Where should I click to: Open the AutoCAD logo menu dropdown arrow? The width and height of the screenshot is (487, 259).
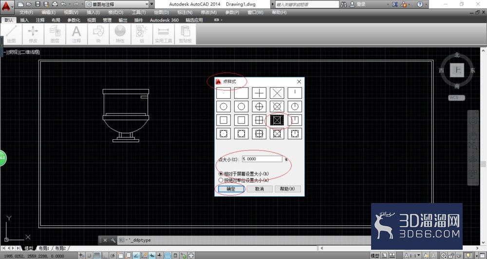pyautogui.click(x=13, y=6)
